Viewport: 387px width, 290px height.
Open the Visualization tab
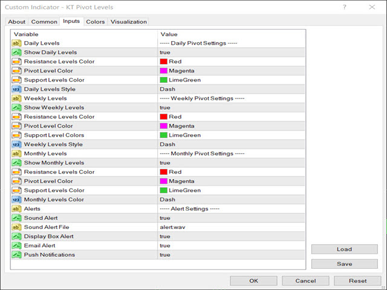129,22
